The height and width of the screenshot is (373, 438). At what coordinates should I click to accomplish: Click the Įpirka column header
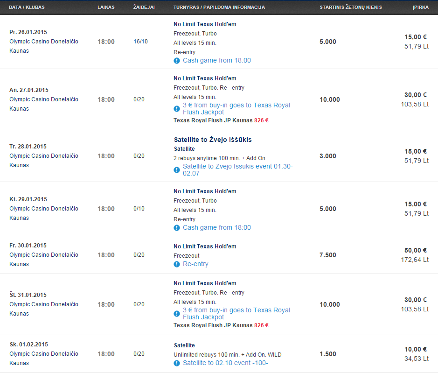[420, 7]
